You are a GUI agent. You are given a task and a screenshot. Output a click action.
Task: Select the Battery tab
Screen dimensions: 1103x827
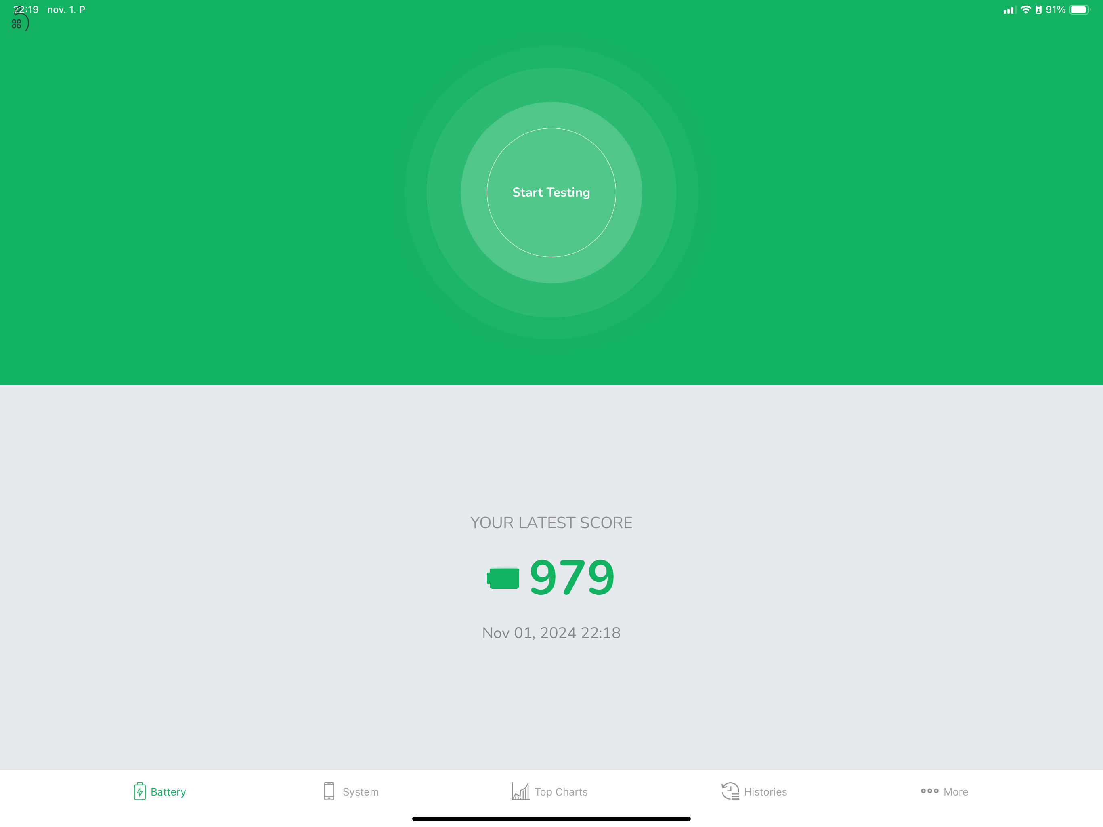pos(159,791)
